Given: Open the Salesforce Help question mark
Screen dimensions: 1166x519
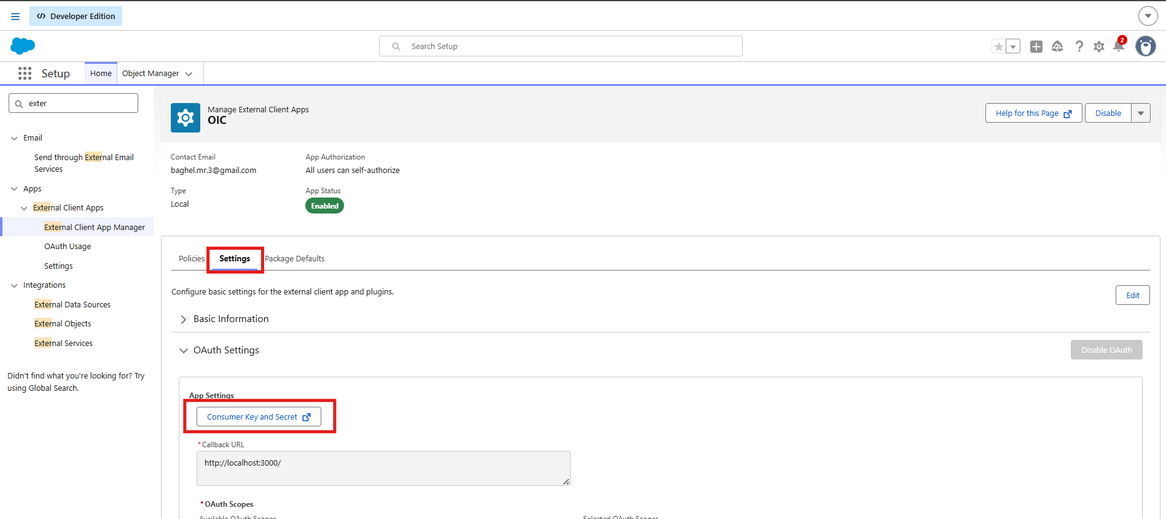Looking at the screenshot, I should point(1079,47).
